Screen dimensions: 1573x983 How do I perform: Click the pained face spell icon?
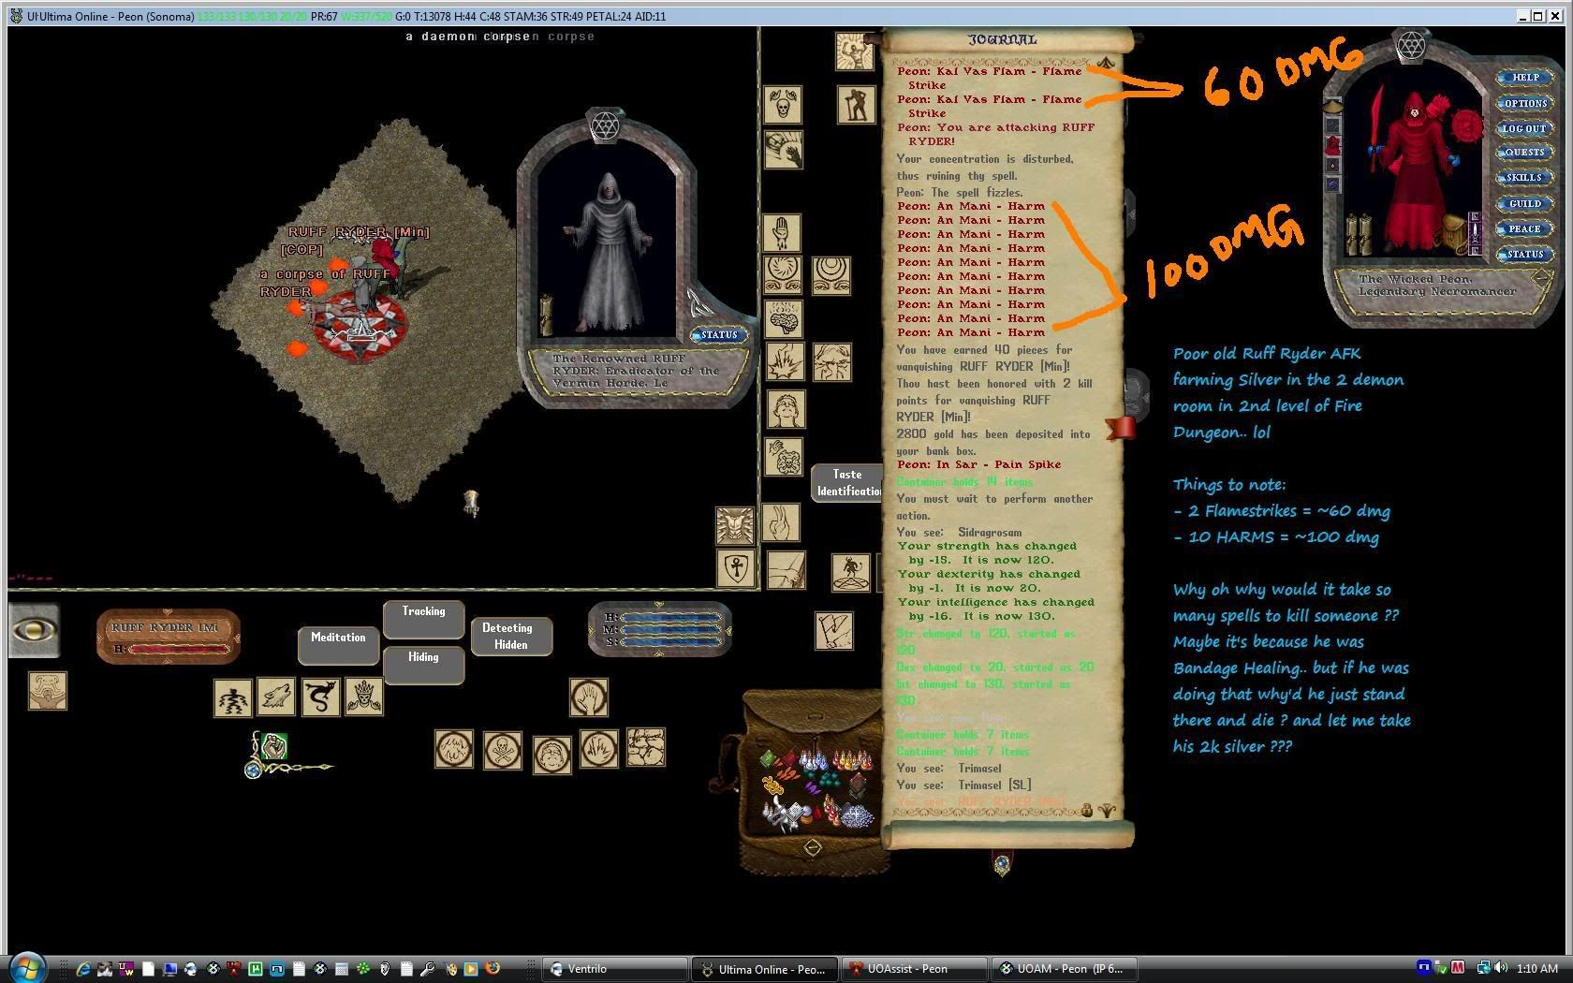click(831, 362)
